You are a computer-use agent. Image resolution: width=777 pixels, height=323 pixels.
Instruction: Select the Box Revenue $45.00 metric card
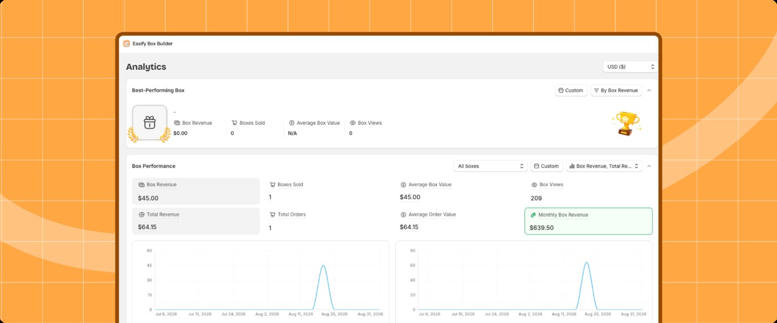click(196, 191)
